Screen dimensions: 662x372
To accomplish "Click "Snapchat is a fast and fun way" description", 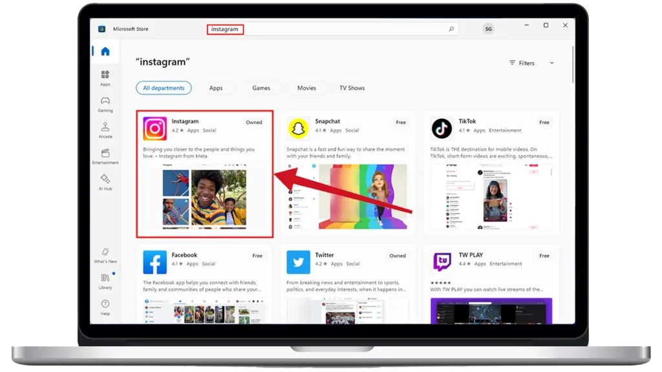I will click(x=345, y=152).
